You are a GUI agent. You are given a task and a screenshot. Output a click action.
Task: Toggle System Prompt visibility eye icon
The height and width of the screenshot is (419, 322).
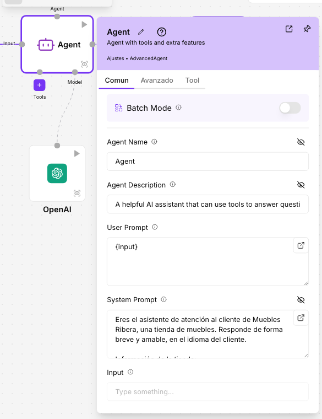[x=301, y=300]
